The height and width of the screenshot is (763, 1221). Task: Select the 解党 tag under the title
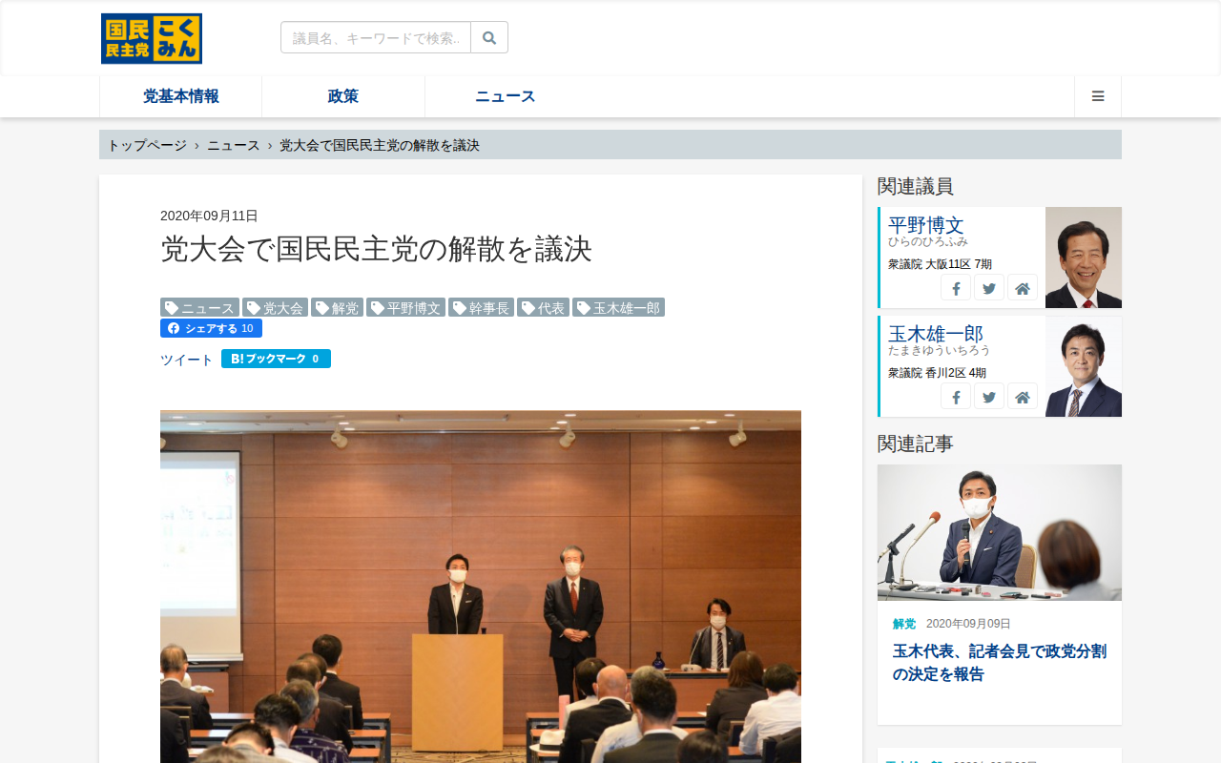337,308
